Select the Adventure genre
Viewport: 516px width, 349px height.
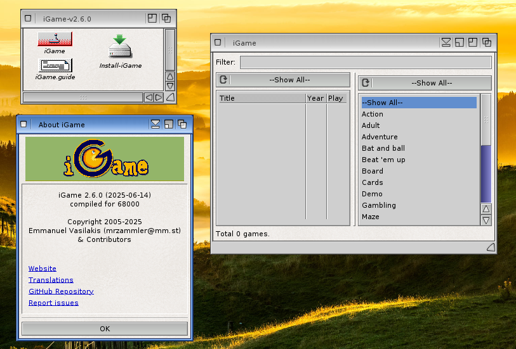pos(419,137)
